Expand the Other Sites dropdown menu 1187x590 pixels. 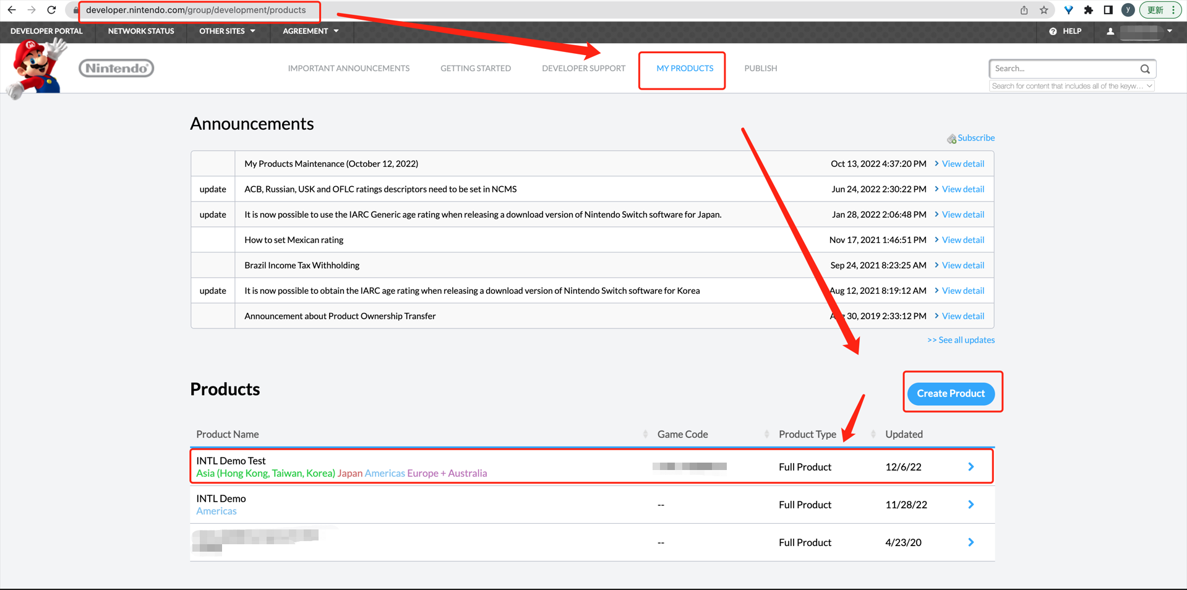pyautogui.click(x=227, y=31)
